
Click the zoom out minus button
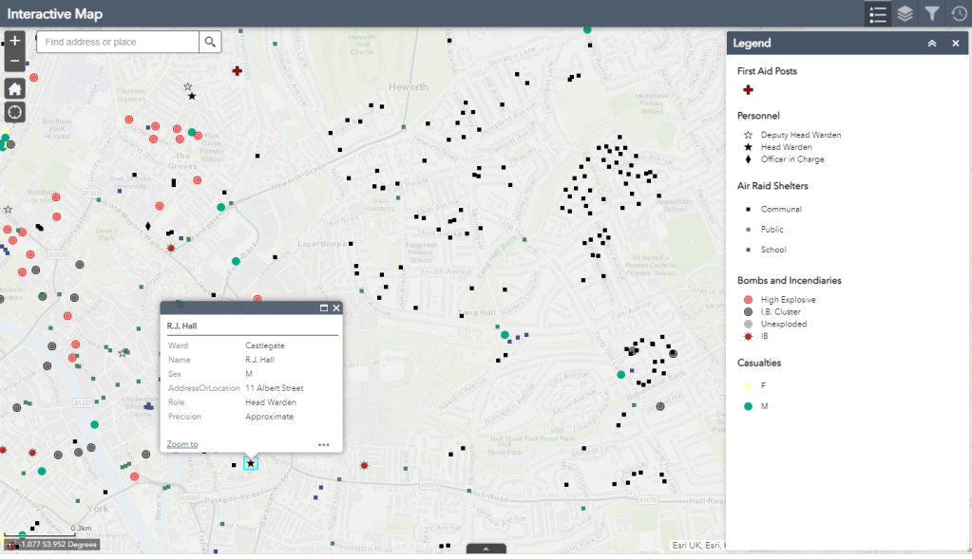[15, 62]
